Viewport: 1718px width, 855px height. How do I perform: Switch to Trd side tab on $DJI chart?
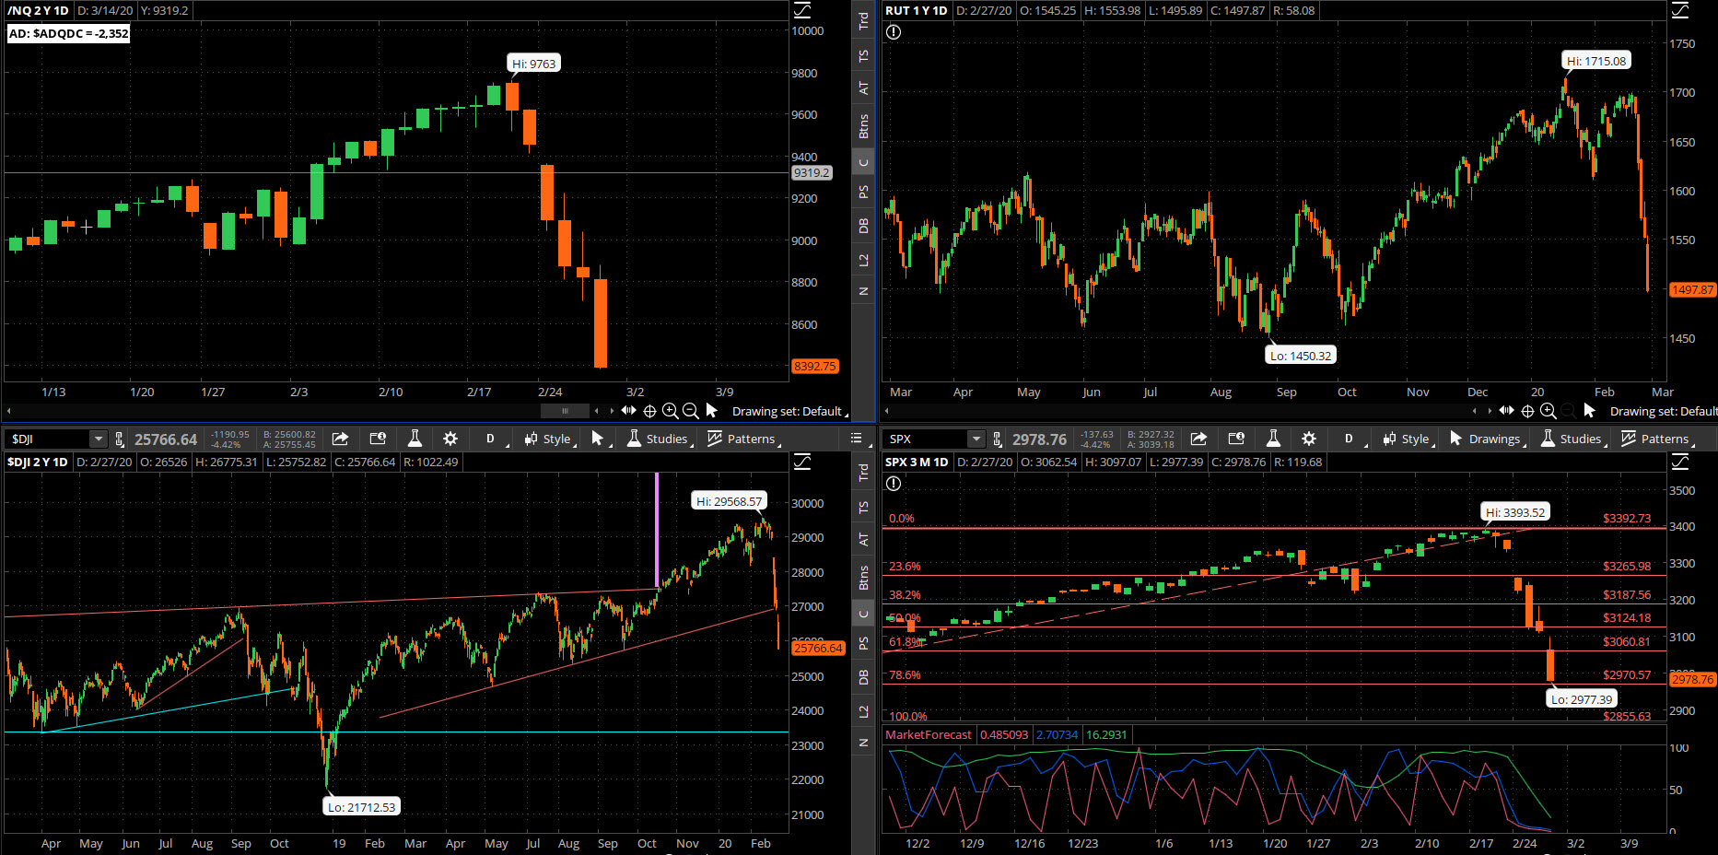click(864, 472)
